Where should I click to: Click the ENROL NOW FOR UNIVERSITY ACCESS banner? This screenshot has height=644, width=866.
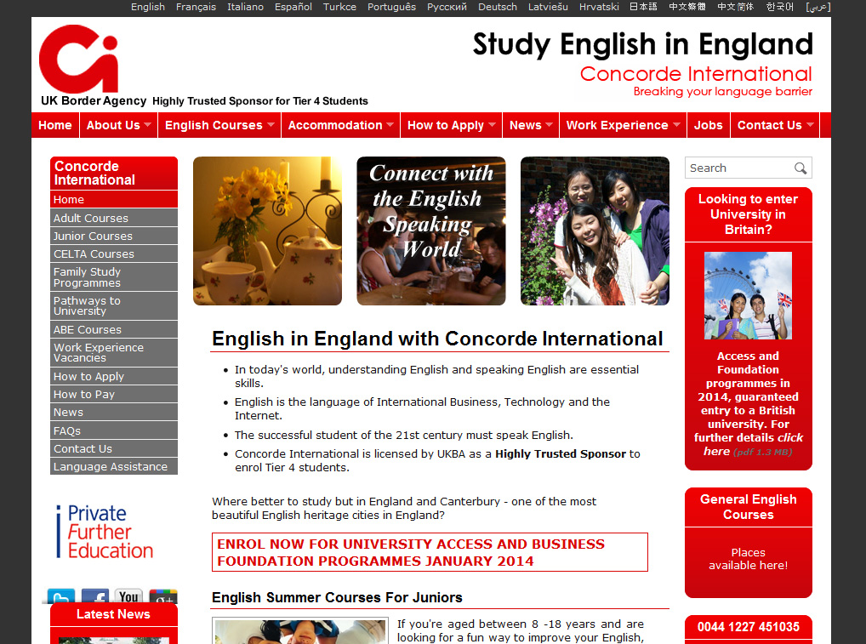pyautogui.click(x=430, y=552)
